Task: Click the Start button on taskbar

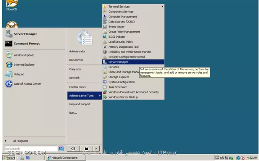Action: 9,158
